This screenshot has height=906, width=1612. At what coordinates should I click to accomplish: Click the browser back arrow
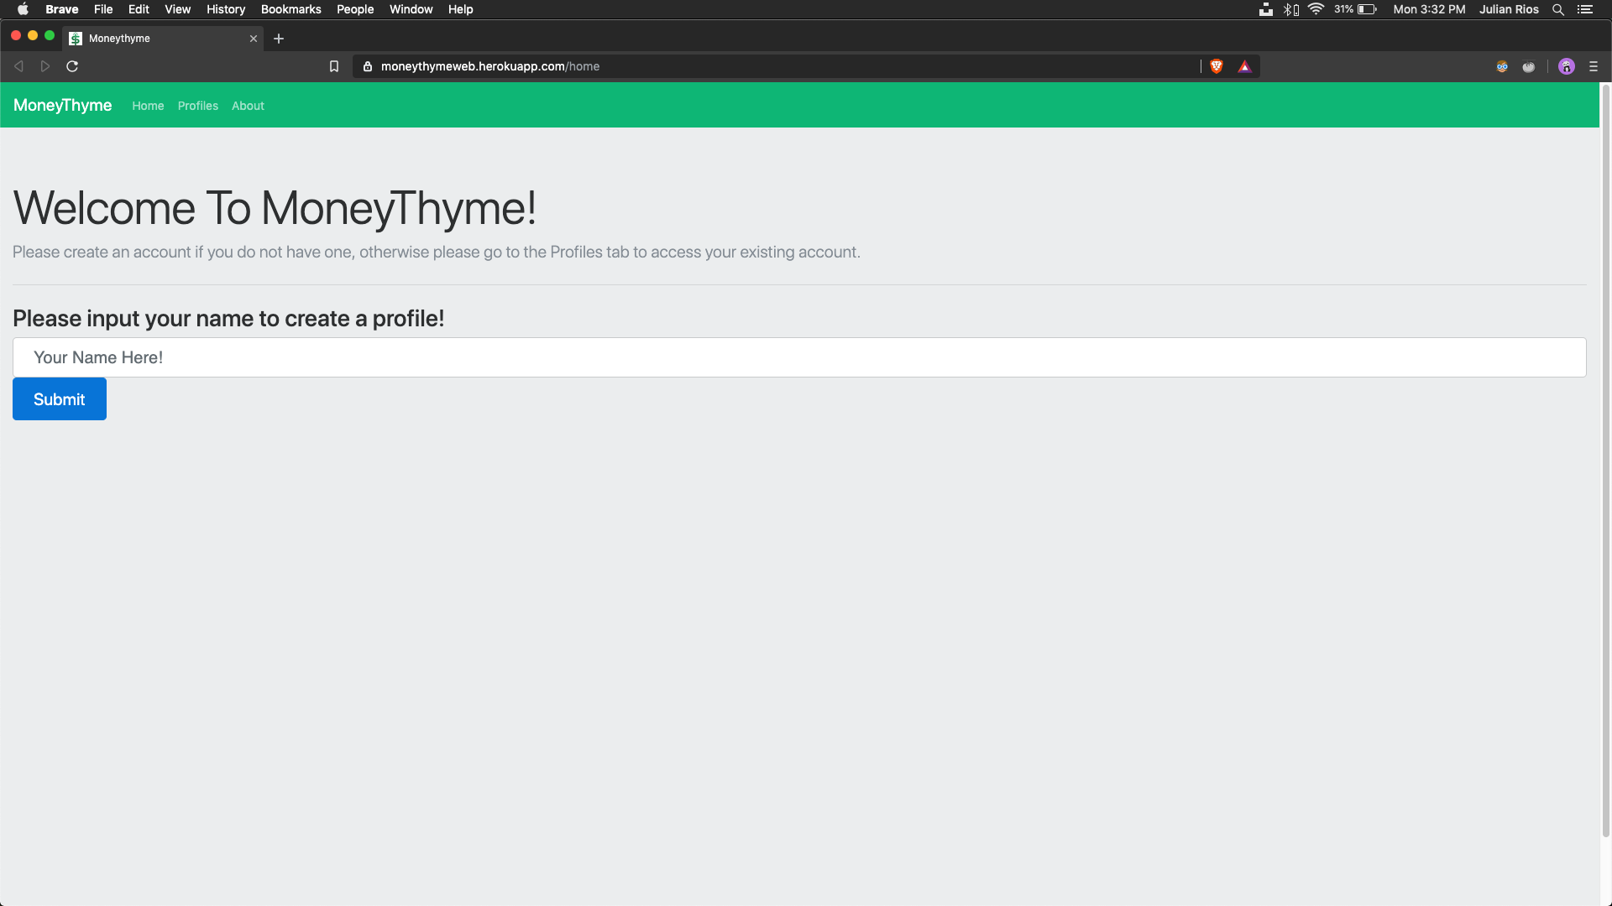18,66
